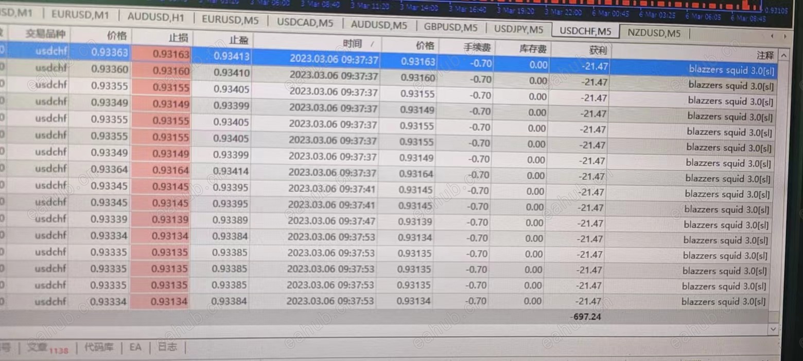Click 0.00 swap in highlighted row
This screenshot has height=361, width=803.
tap(538, 65)
